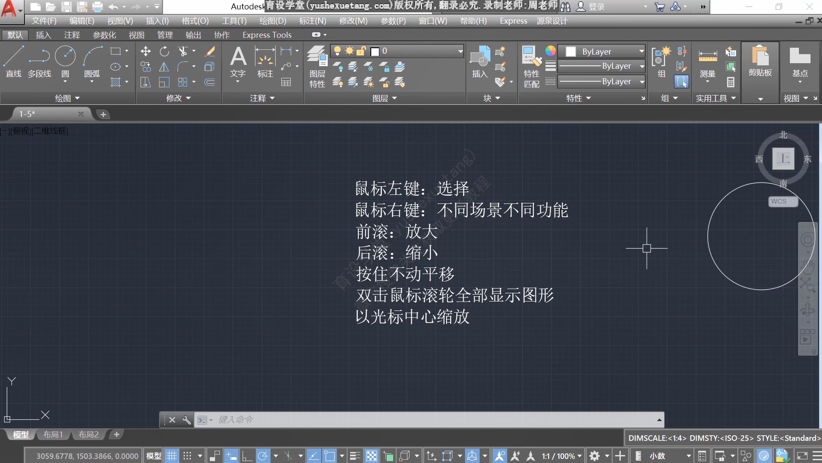This screenshot has height=463, width=822.
Task: Select the Hatch pattern tool
Action: pos(116,82)
